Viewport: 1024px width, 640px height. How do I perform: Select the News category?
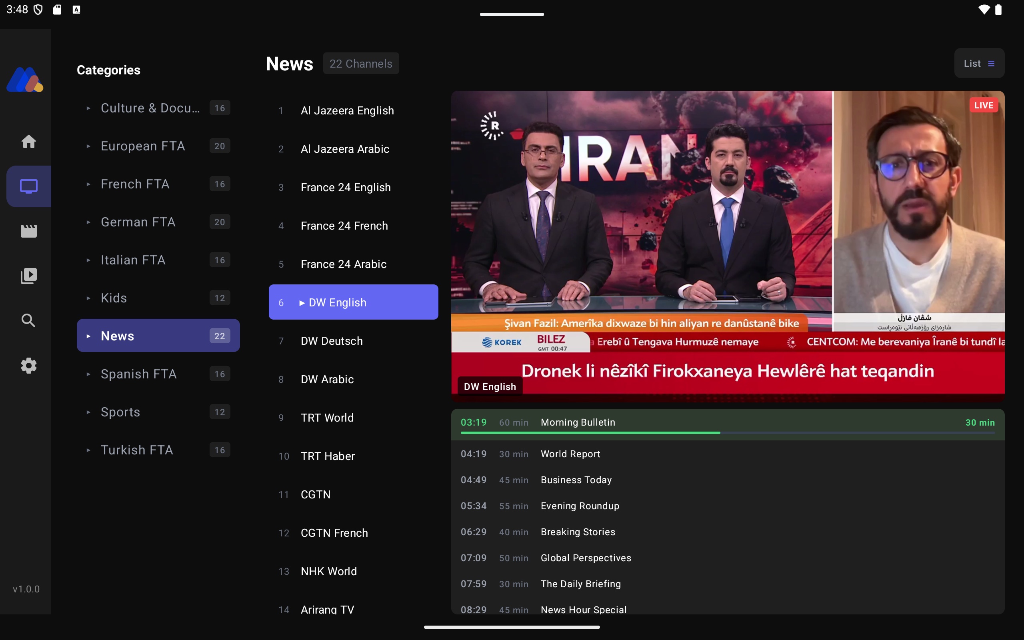point(158,336)
